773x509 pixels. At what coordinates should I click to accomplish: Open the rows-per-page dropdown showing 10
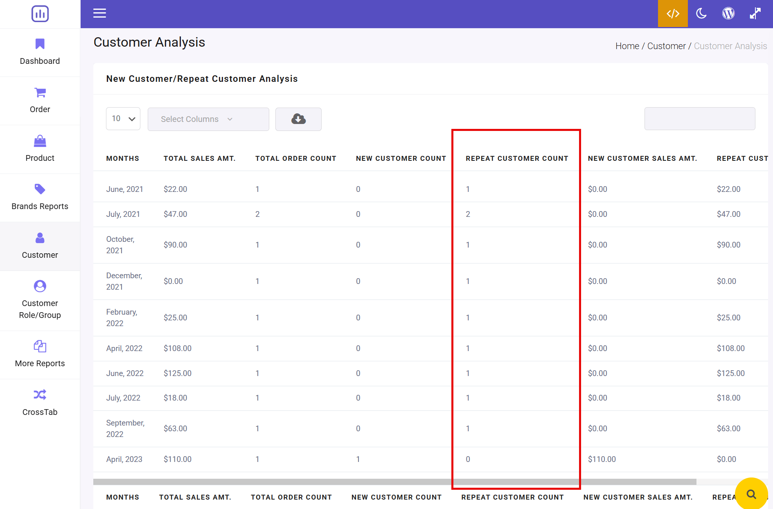point(123,119)
